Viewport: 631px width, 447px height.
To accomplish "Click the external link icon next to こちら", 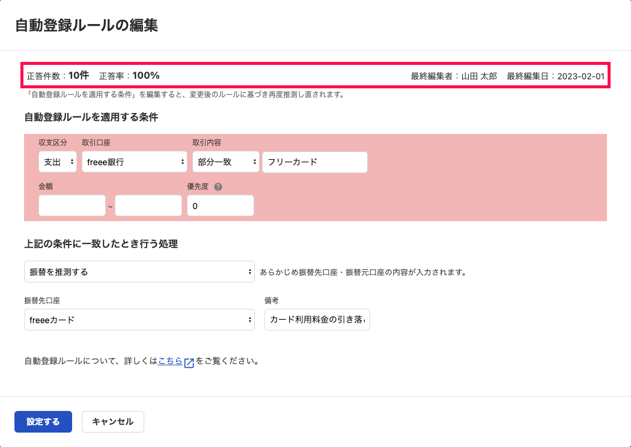I will click(189, 362).
